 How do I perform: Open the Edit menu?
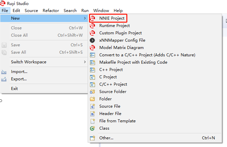(16, 11)
